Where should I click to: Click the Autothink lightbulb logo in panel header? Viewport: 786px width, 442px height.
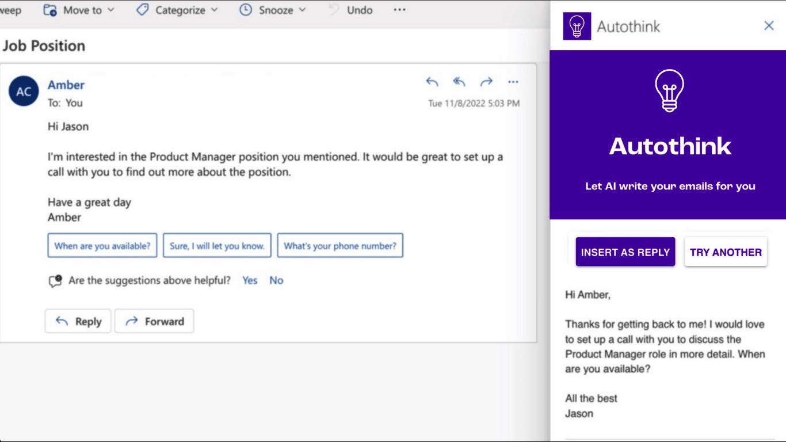click(577, 26)
